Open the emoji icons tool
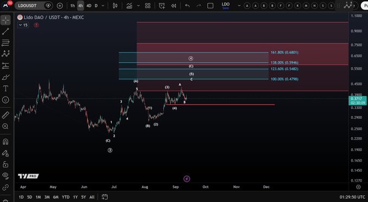 [x=5, y=100]
